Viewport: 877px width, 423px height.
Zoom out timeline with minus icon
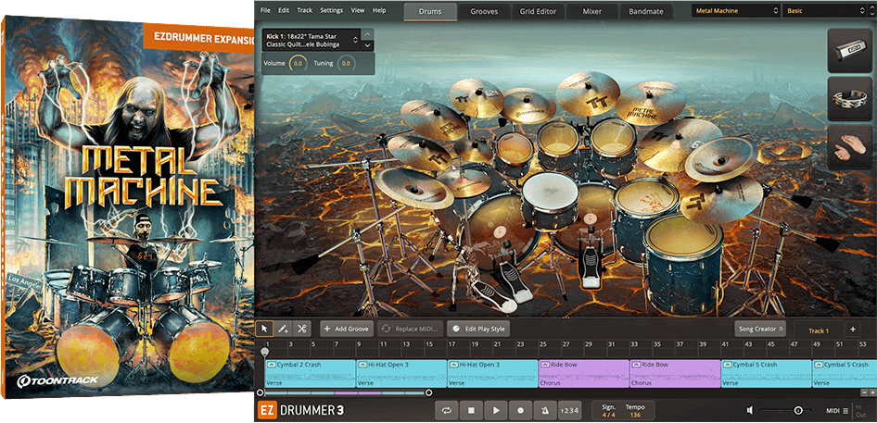[x=864, y=392]
